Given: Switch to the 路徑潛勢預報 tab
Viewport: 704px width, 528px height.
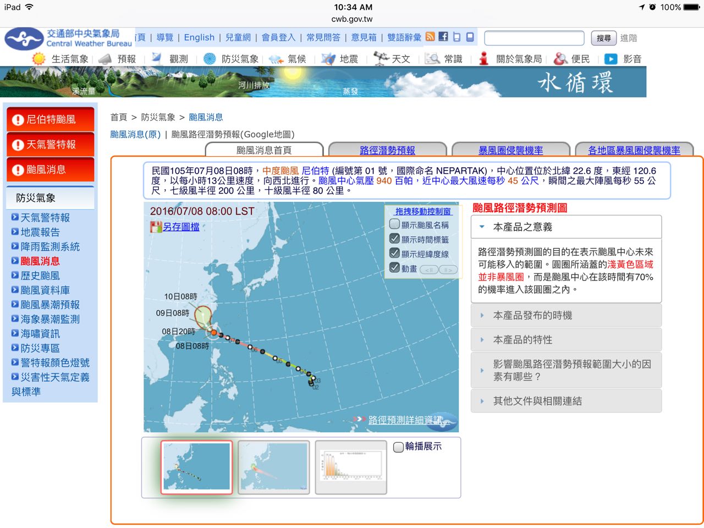Looking at the screenshot, I should click(387, 150).
